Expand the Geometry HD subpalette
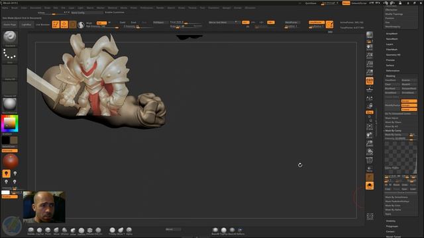The height and width of the screenshot is (238, 424). tap(393, 55)
